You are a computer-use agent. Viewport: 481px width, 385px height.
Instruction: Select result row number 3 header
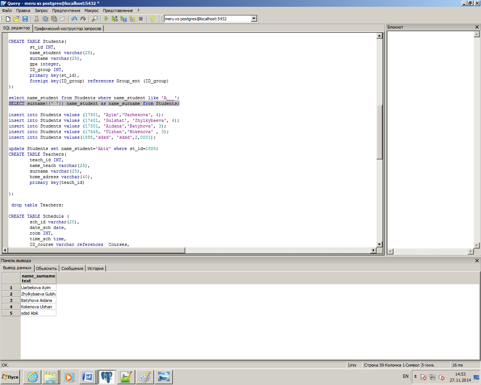(11, 300)
